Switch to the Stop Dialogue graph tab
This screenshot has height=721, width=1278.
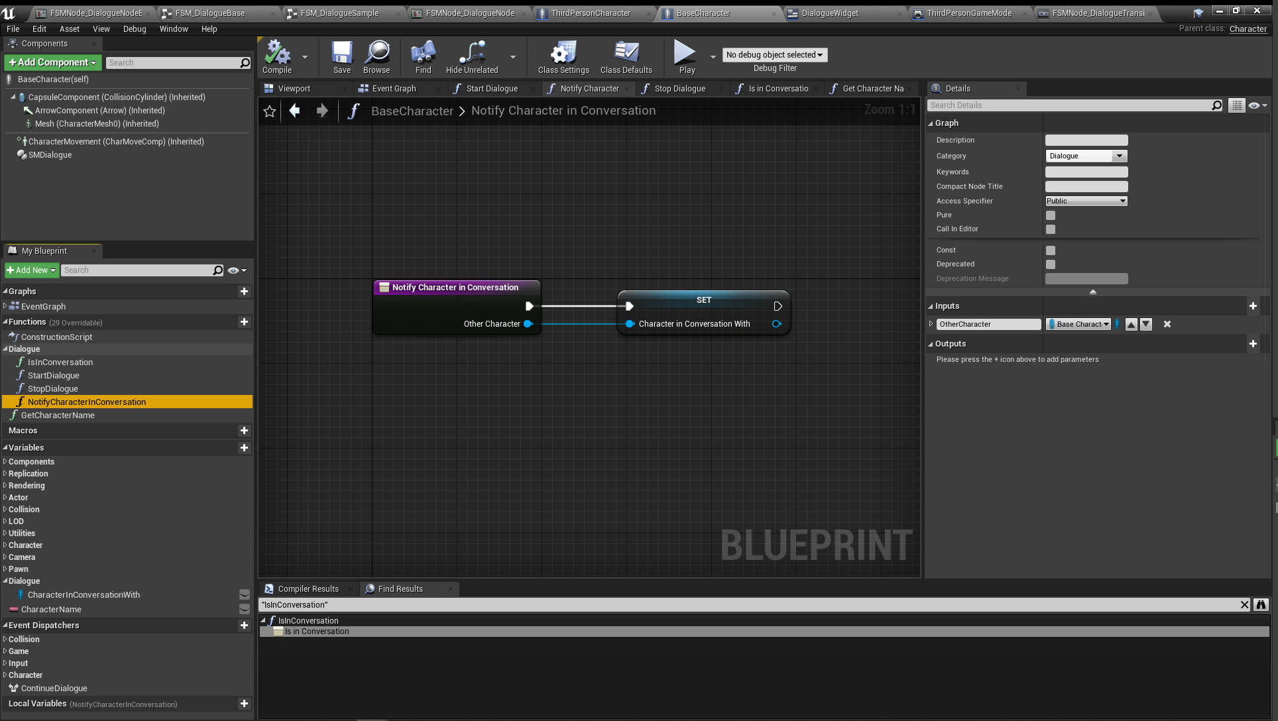pos(679,89)
